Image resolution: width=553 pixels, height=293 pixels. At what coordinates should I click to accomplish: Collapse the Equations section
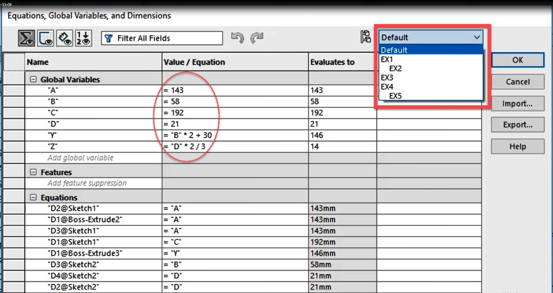[33, 197]
